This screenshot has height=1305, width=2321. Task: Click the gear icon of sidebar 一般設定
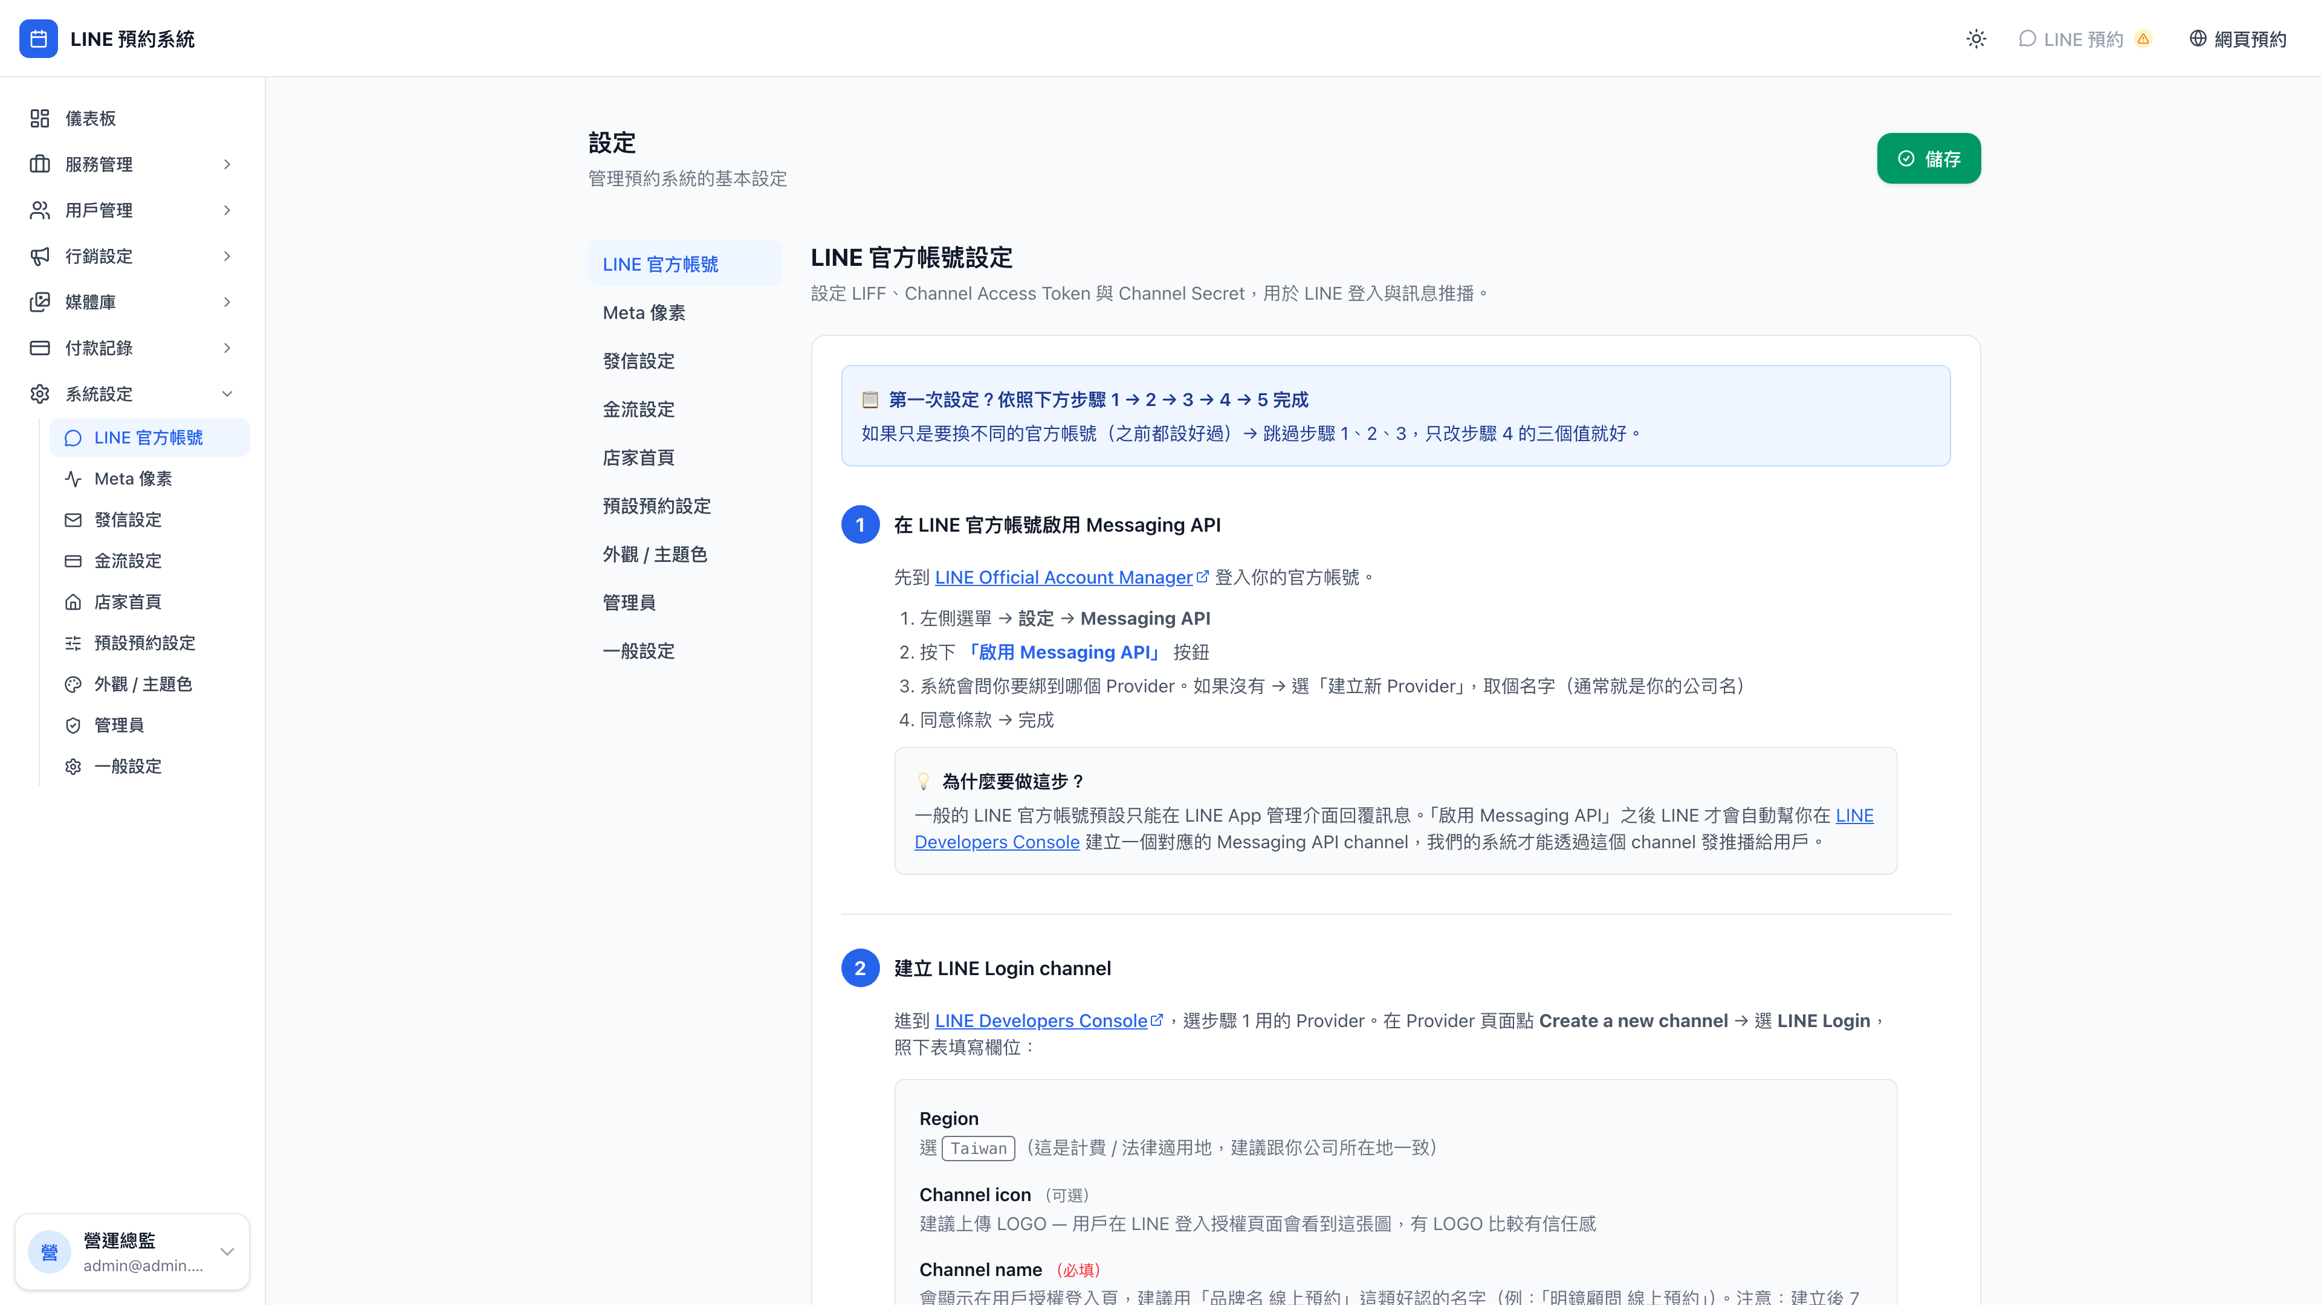(x=73, y=767)
